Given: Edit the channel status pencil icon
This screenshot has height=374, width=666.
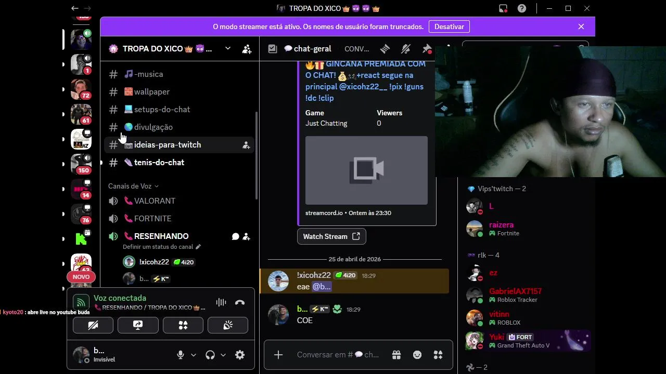Looking at the screenshot, I should tap(198, 247).
